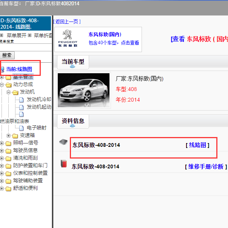The width and height of the screenshot is (228, 228).
Task: Expand the 防护装置和车门 tree node
Action: 2,166
